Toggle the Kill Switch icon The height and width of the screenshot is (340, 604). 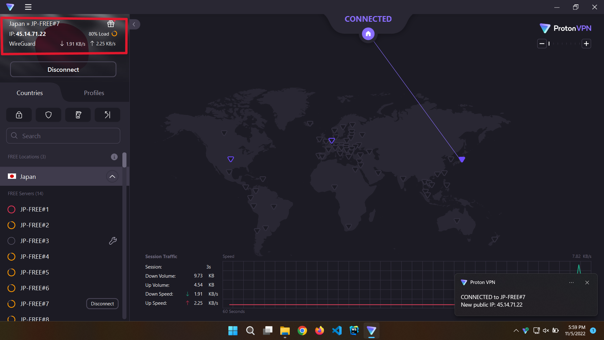point(78,115)
